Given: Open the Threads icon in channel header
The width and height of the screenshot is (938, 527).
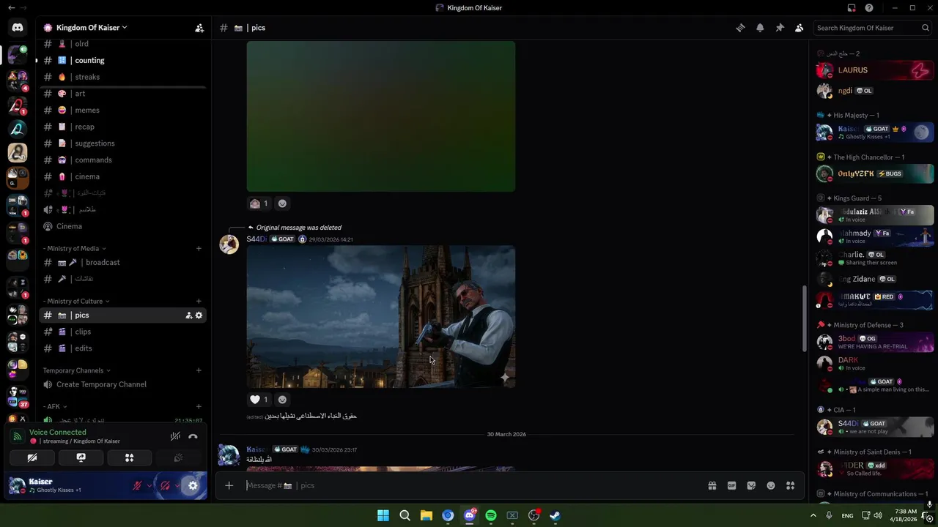Looking at the screenshot, I should (x=740, y=28).
